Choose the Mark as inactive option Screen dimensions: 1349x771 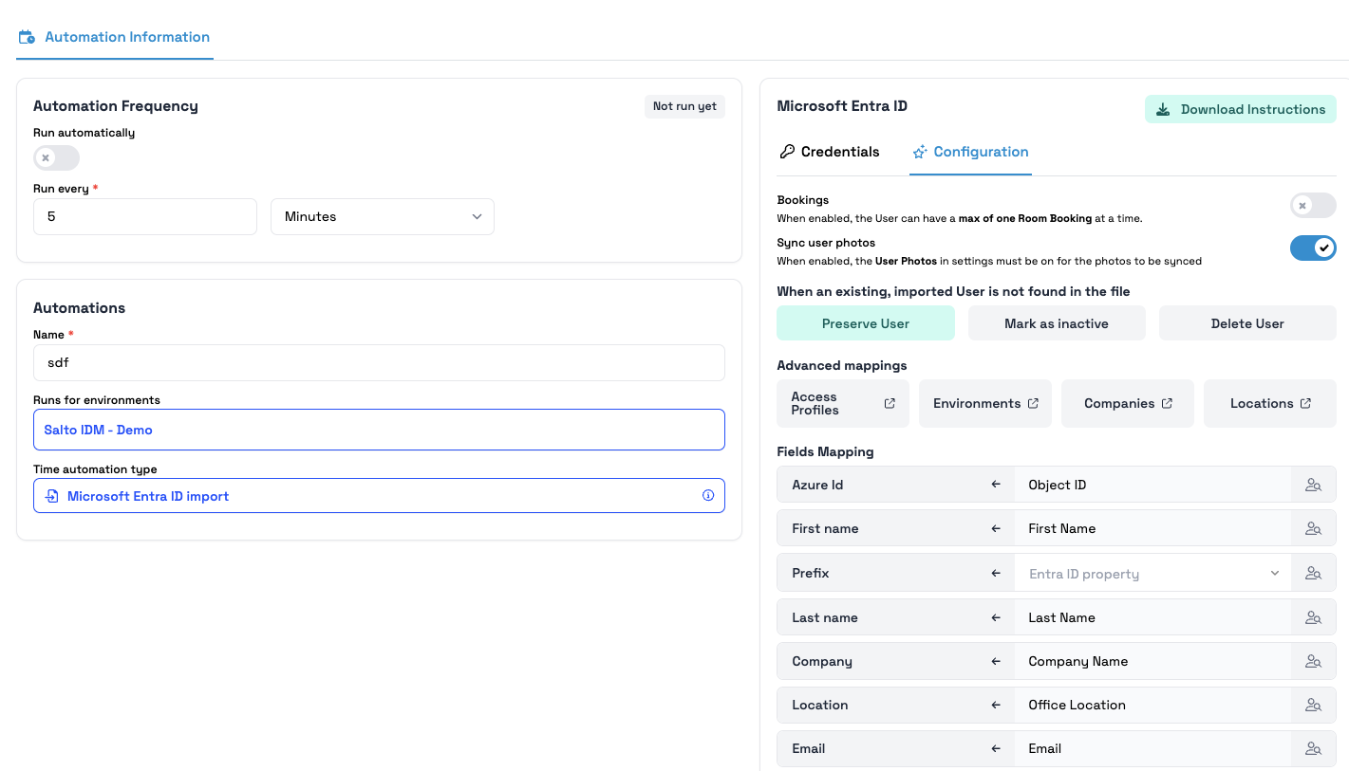(1056, 323)
